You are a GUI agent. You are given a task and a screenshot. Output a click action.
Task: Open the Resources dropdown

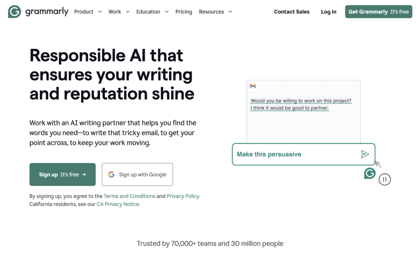point(215,12)
